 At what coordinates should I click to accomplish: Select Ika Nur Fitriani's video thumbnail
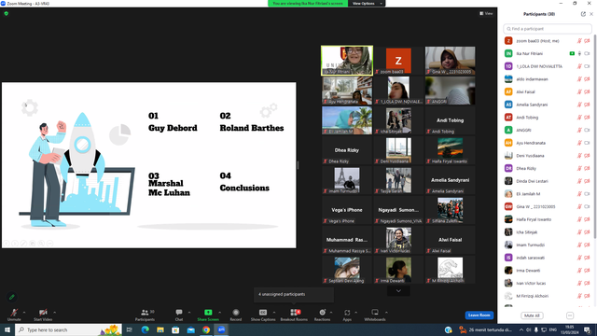[347, 61]
